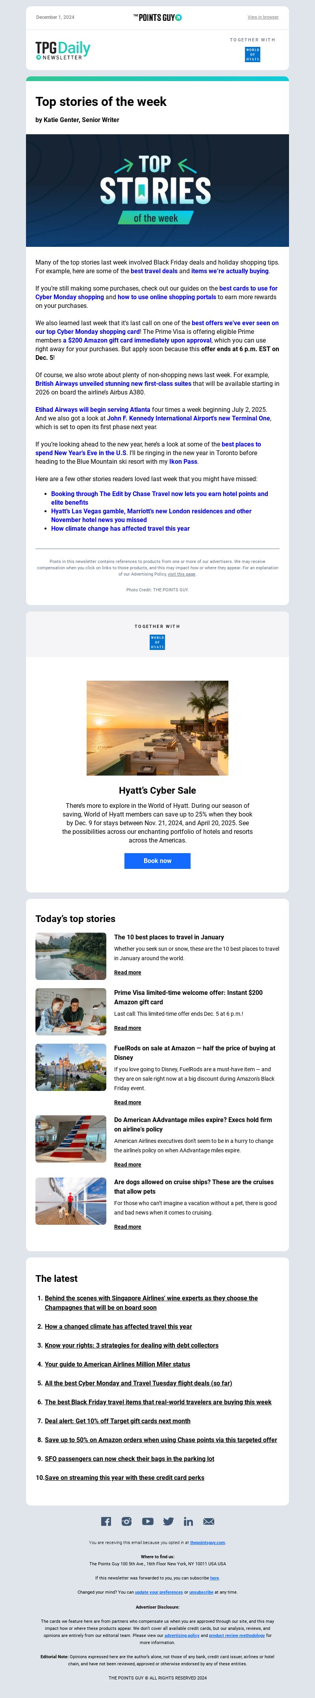315x1698 pixels.
Task: Open the dogs on cruise ships thumbnail
Action: tap(70, 1201)
